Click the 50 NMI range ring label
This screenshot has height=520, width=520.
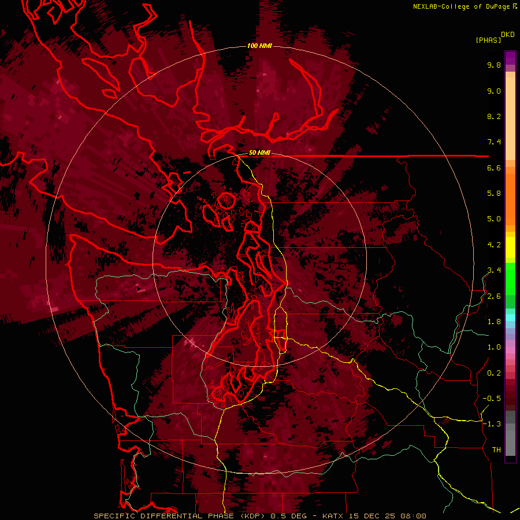click(259, 153)
